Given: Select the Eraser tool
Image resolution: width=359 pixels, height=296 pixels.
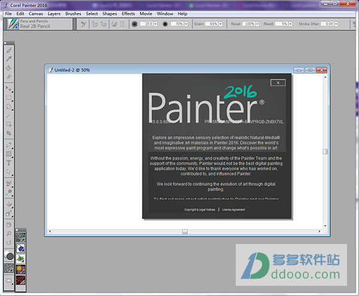Looking at the screenshot, I should click(9, 77).
